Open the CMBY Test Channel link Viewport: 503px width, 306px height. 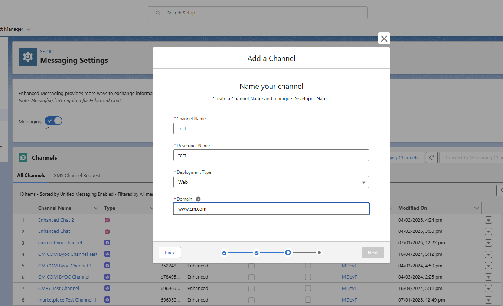[59, 288]
